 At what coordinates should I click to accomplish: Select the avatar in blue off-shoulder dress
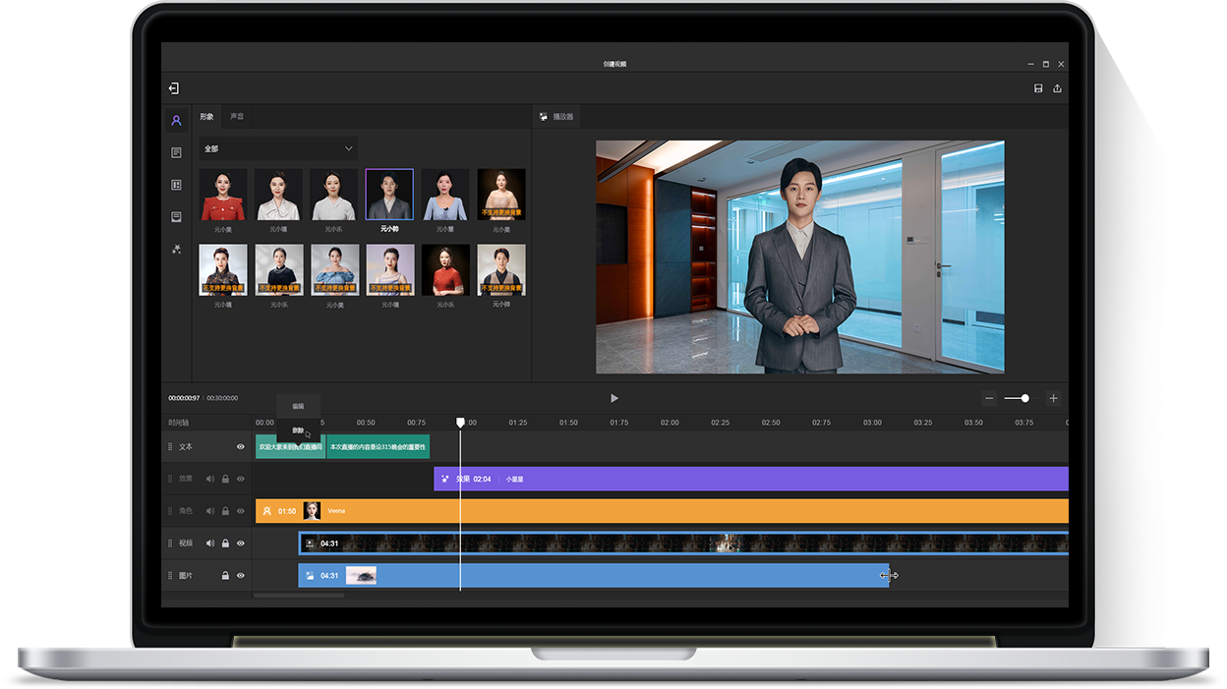pyautogui.click(x=334, y=270)
